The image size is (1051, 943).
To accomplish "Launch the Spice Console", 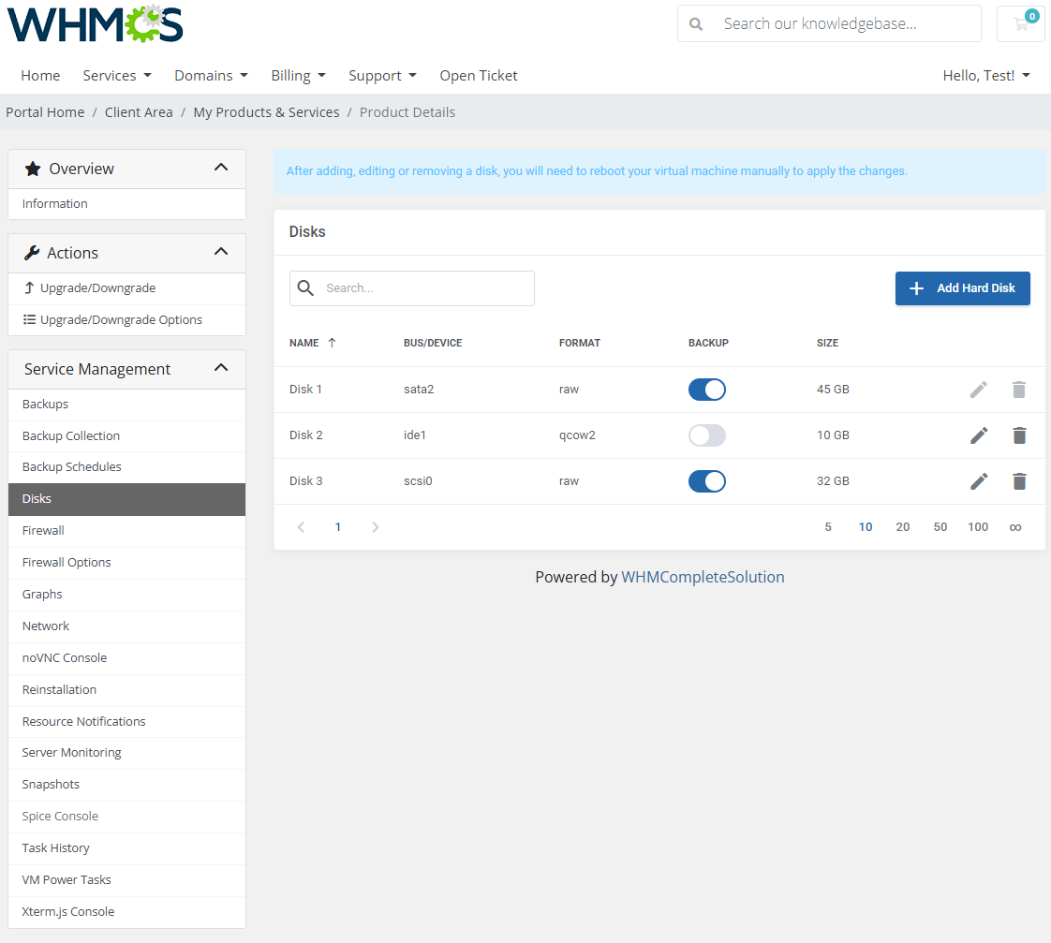I will pyautogui.click(x=126, y=817).
